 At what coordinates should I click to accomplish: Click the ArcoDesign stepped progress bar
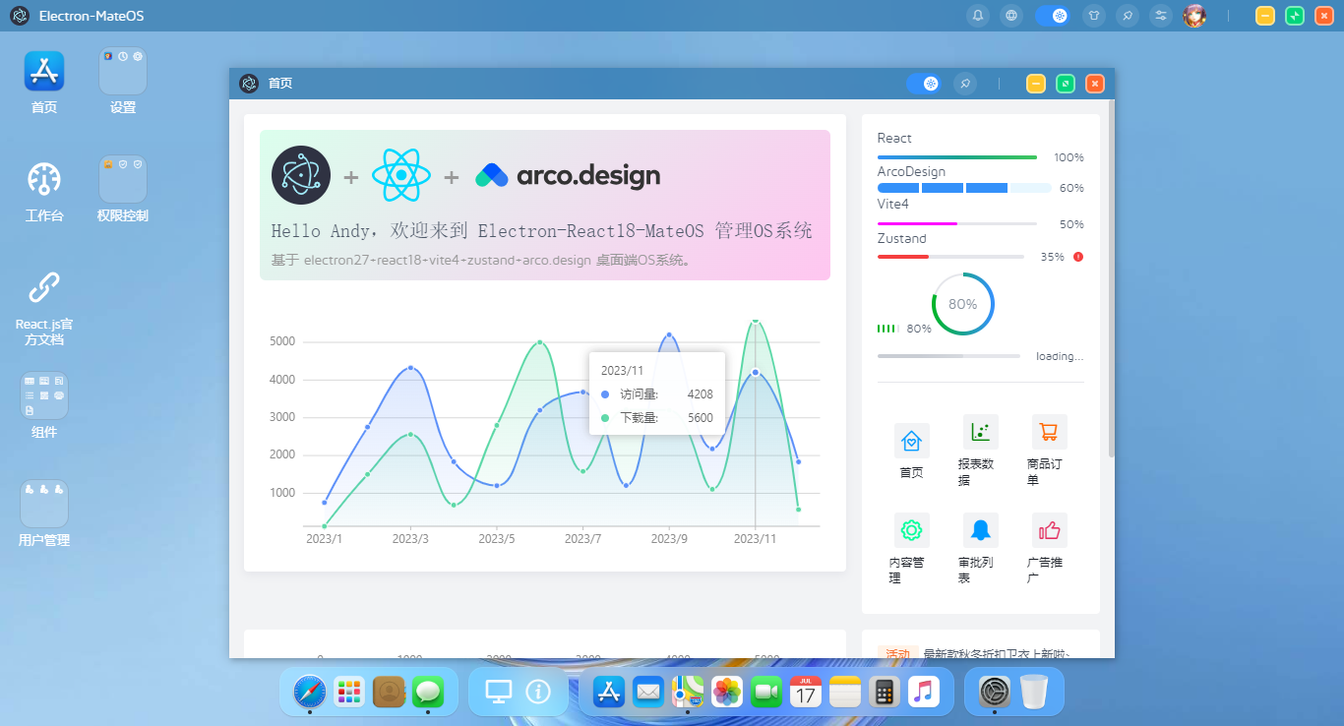[x=964, y=188]
